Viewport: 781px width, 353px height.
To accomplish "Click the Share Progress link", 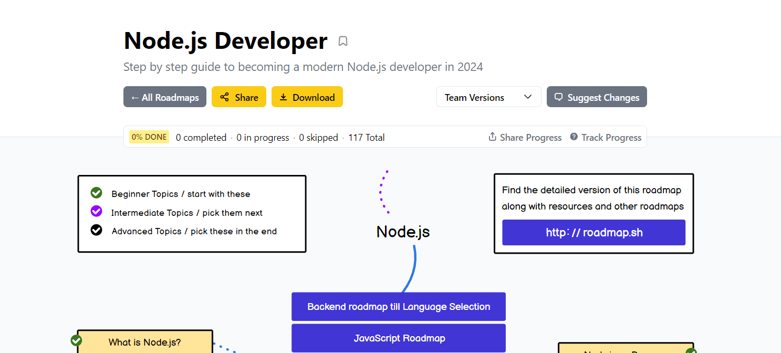I will (x=525, y=137).
